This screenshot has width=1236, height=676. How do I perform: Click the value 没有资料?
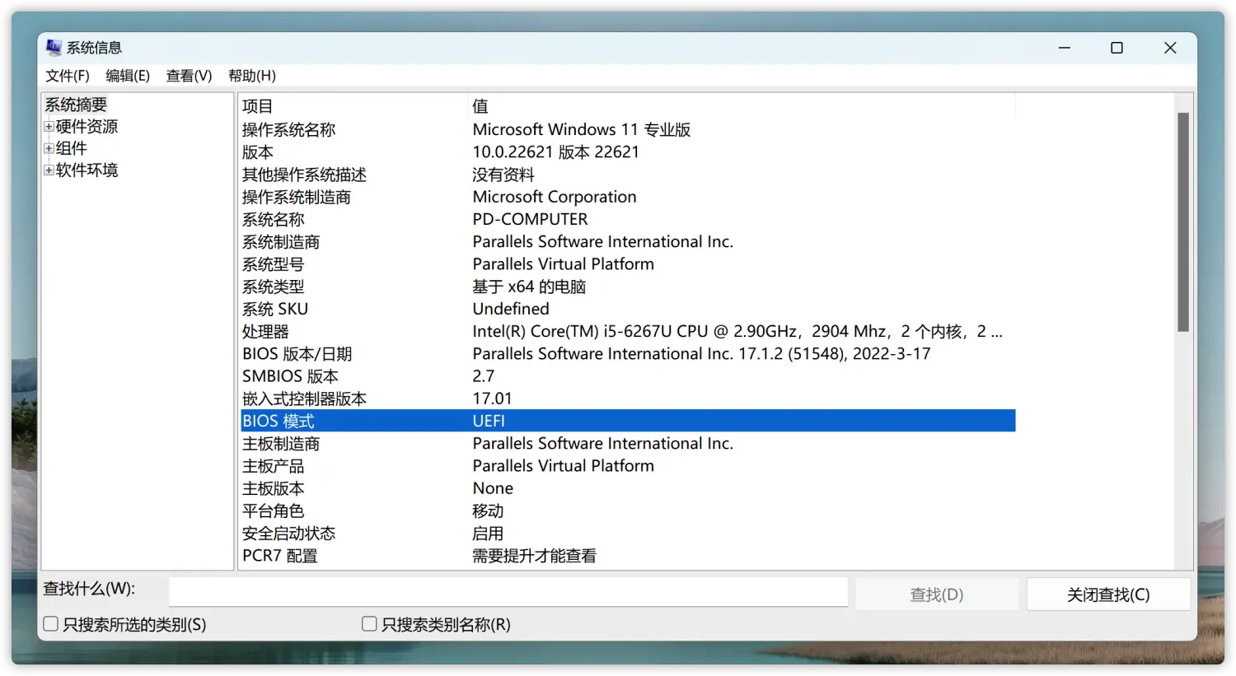point(503,175)
